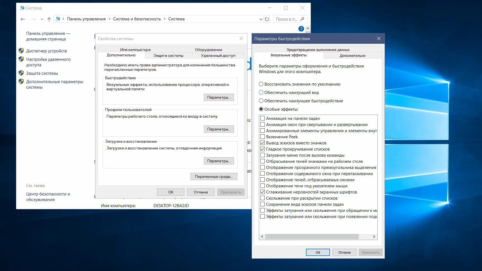Screen dimensions: 482x271
Task: Open 'Параметры' under Профили пользователей
Action: [219, 129]
